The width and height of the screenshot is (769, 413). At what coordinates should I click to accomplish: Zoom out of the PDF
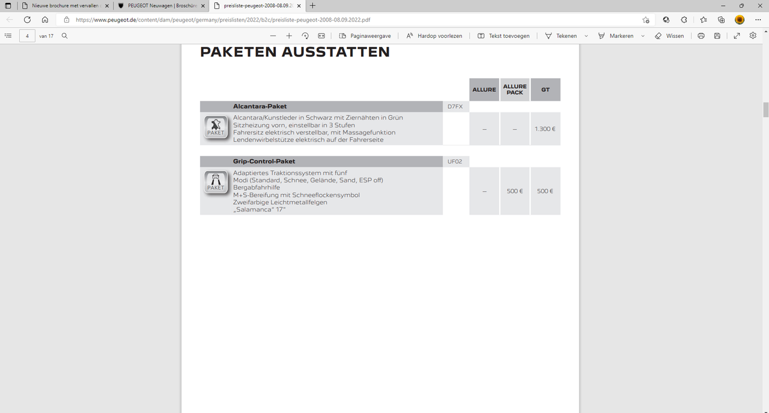point(273,36)
